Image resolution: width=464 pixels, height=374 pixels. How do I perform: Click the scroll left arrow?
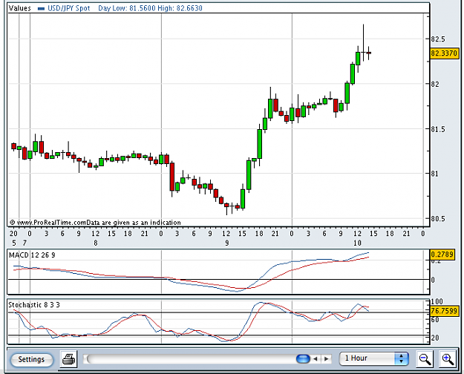[x=316, y=359]
